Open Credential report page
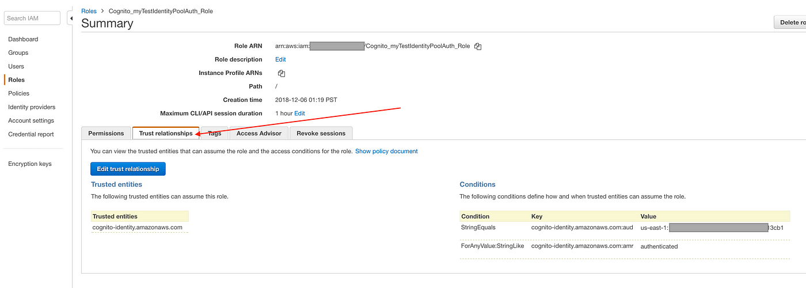 coord(31,134)
